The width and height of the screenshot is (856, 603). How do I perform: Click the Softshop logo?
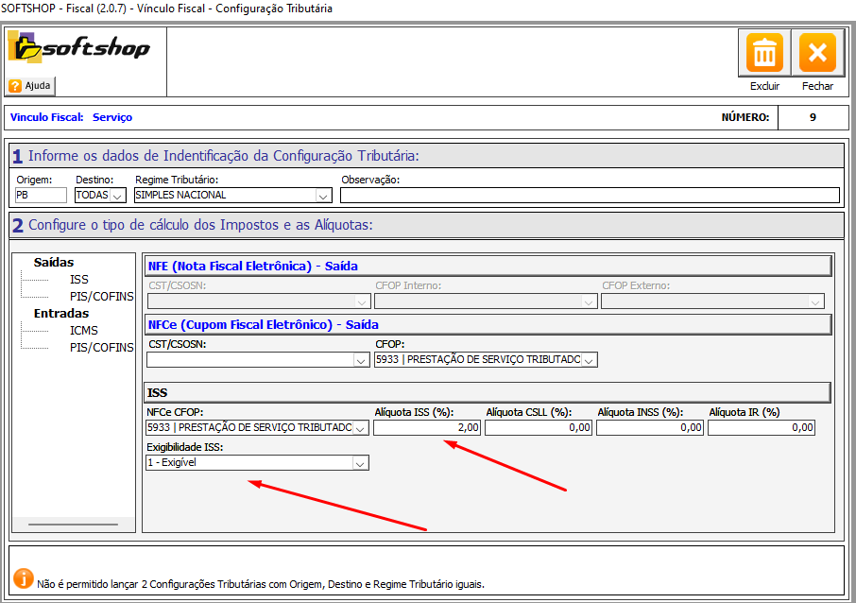tap(78, 47)
